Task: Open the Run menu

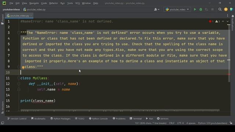Action: pyautogui.click(x=62, y=3)
